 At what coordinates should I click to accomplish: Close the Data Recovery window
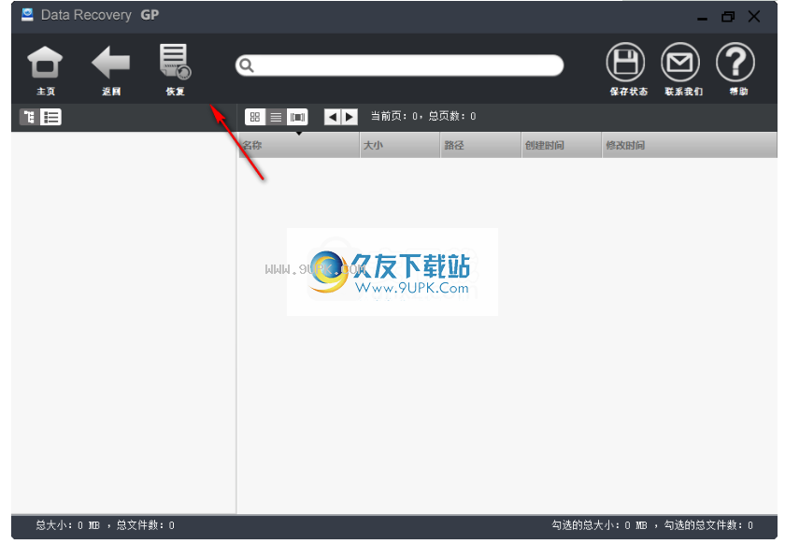click(x=754, y=17)
